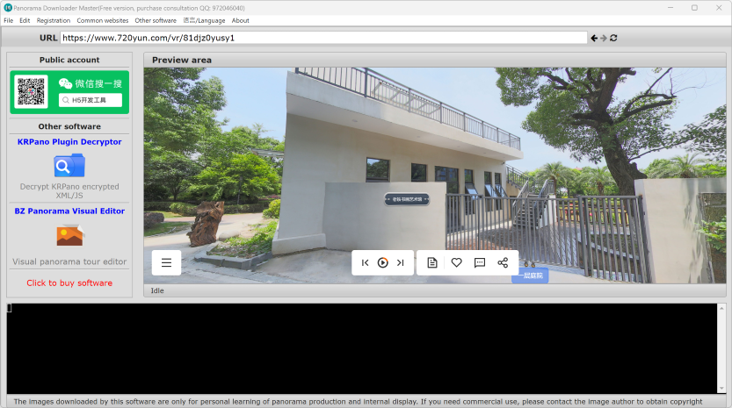Open the document info icon in the preview
Image resolution: width=732 pixels, height=408 pixels.
432,262
